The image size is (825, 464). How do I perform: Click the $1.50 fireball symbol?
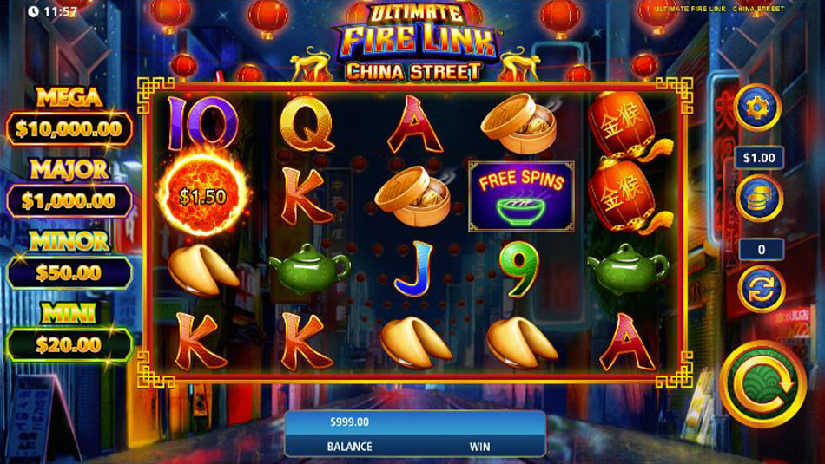pyautogui.click(x=203, y=195)
